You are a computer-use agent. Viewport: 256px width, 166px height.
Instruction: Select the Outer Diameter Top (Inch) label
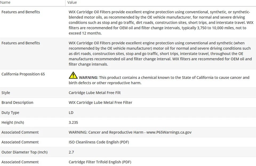pos(25,152)
